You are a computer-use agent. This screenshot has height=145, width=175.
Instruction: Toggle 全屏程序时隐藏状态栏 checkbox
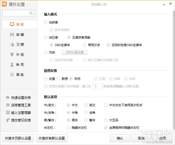tap(106, 128)
